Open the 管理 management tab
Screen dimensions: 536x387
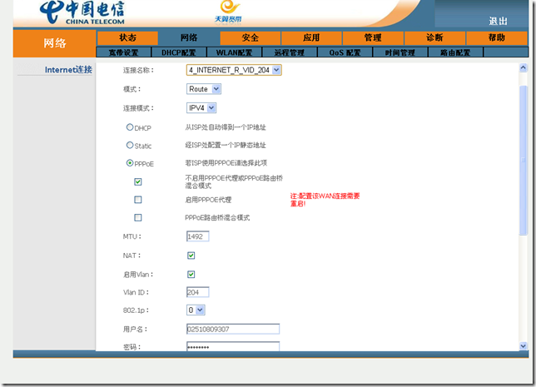point(373,37)
